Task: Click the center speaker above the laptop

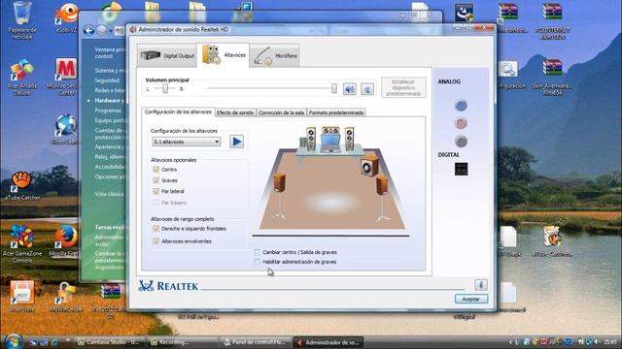Action: click(x=330, y=130)
